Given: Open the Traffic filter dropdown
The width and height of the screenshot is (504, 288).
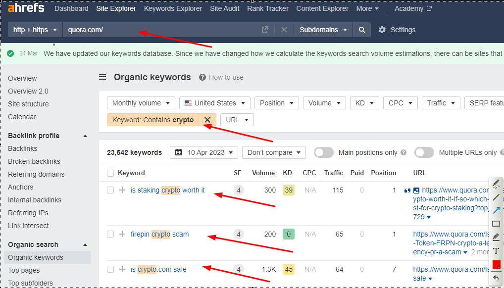Looking at the screenshot, I should (441, 103).
